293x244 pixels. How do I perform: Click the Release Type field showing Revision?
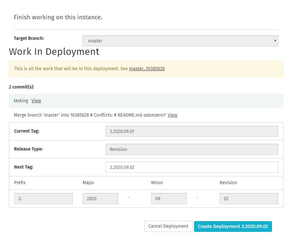pyautogui.click(x=191, y=149)
